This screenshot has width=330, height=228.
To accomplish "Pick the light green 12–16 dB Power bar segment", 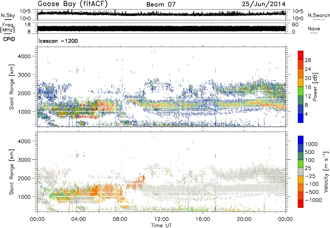I will coord(301,91).
